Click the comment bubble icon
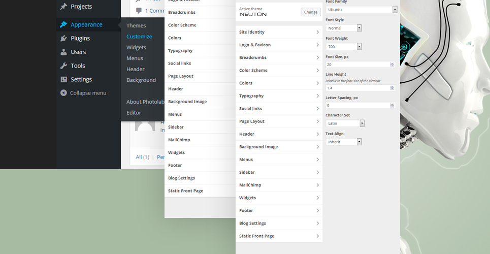 click(139, 11)
